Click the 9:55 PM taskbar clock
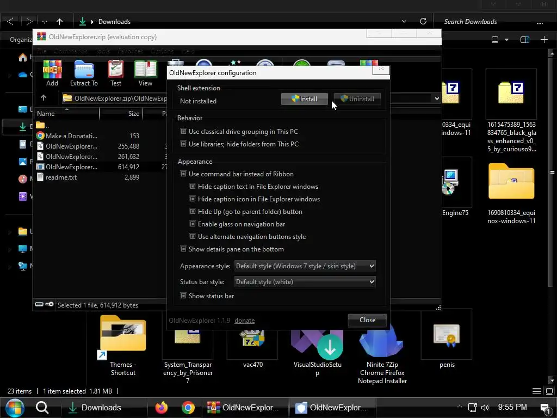The width and height of the screenshot is (557, 418). (512, 407)
